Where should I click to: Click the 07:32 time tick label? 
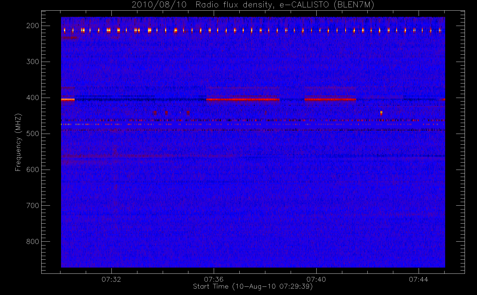pyautogui.click(x=111, y=279)
